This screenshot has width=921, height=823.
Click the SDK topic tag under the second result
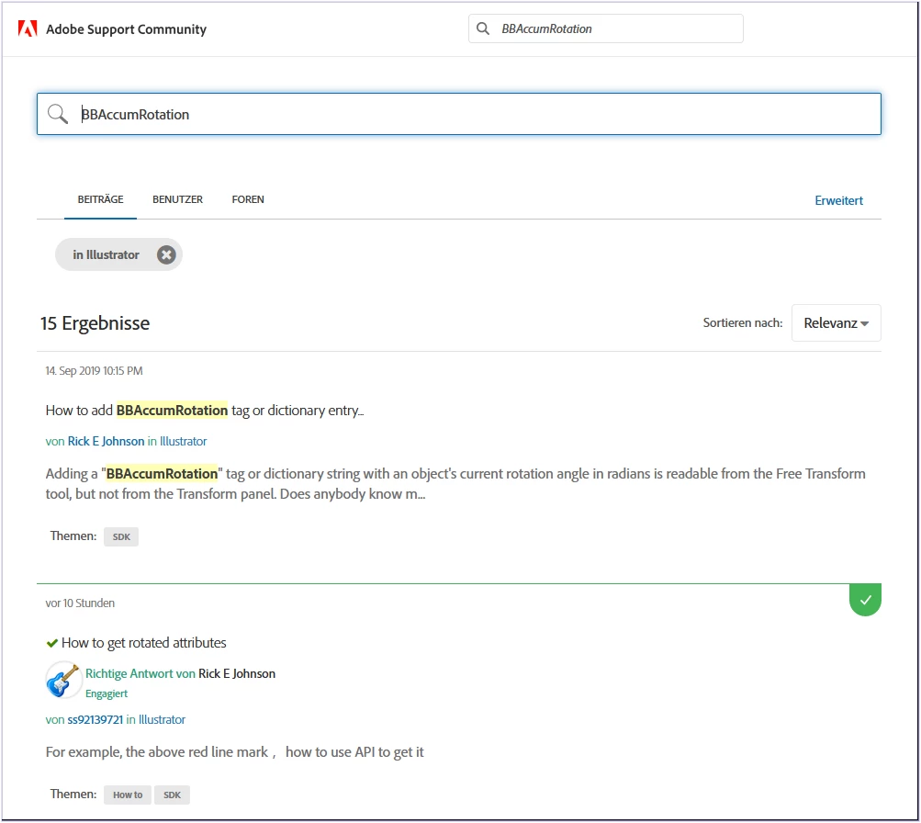click(x=172, y=795)
